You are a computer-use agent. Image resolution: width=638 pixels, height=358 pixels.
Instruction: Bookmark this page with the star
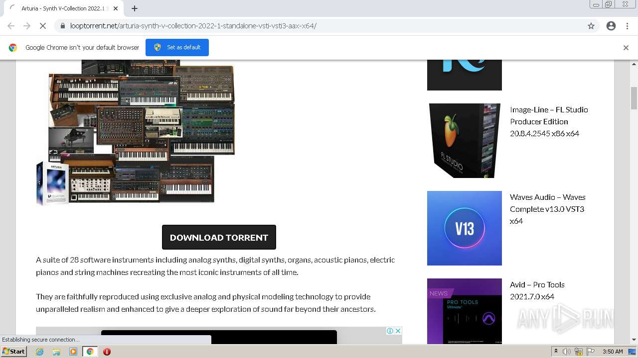pyautogui.click(x=591, y=26)
